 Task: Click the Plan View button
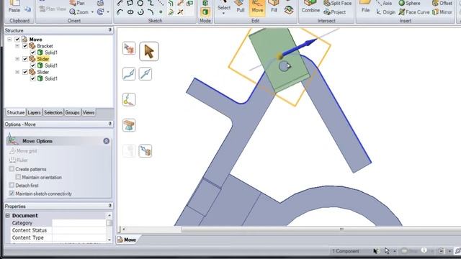53,9
